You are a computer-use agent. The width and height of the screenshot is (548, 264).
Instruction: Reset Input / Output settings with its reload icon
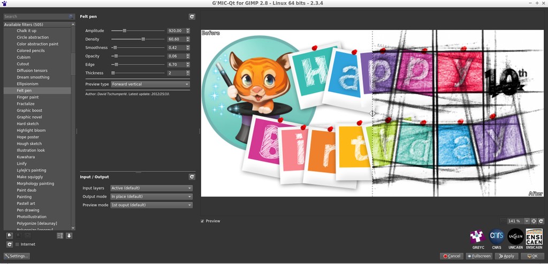pyautogui.click(x=192, y=177)
